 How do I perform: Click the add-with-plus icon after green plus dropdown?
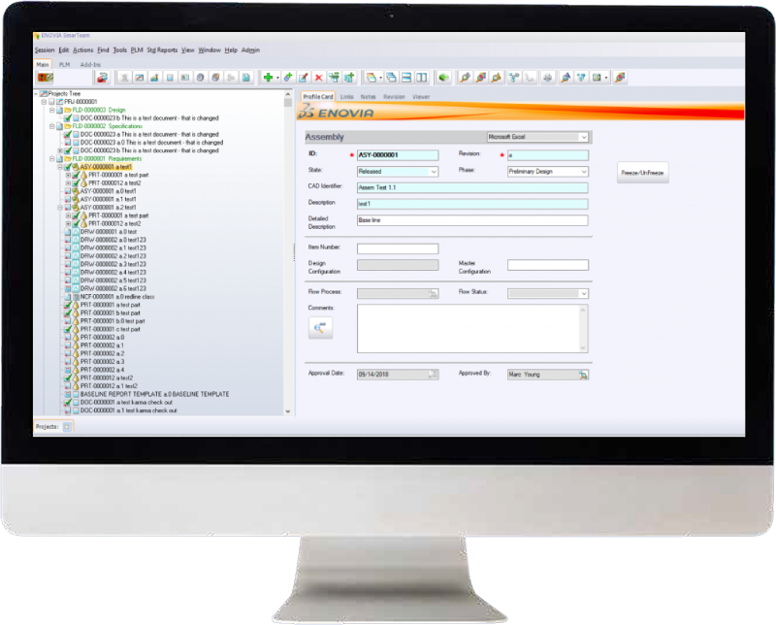pos(288,78)
